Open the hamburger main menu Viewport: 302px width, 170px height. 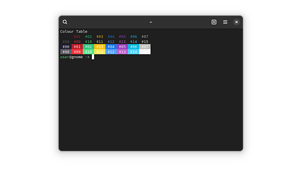pos(225,22)
